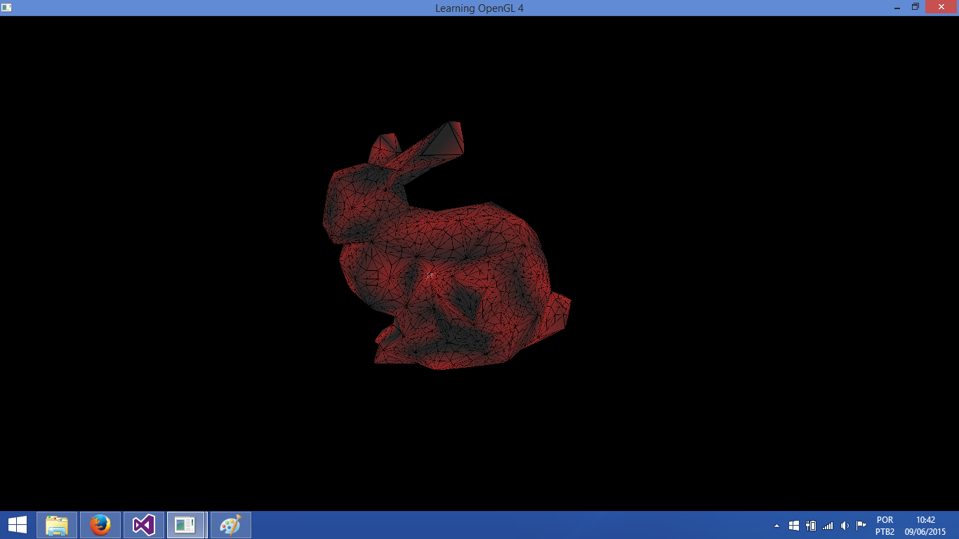The image size is (959, 539).
Task: Minimize the Learning OpenGL 4 window
Action: pyautogui.click(x=897, y=7)
